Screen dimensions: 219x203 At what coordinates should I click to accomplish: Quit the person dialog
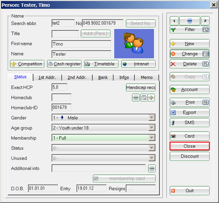[190, 191]
